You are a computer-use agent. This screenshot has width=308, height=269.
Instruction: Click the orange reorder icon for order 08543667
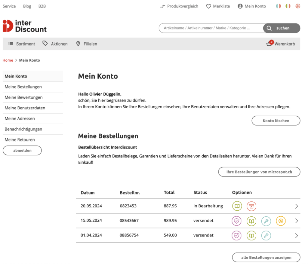(281, 221)
